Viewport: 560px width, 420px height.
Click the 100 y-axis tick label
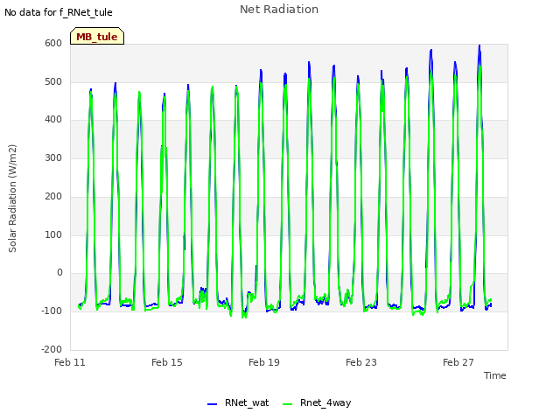[x=53, y=235]
